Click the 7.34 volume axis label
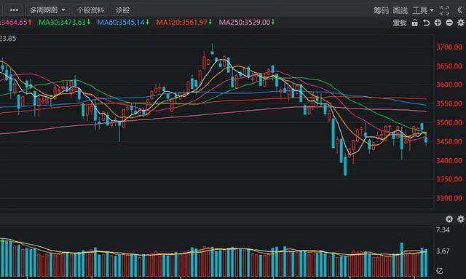Image resolution: width=466 pixels, height=279 pixels. click(x=443, y=230)
